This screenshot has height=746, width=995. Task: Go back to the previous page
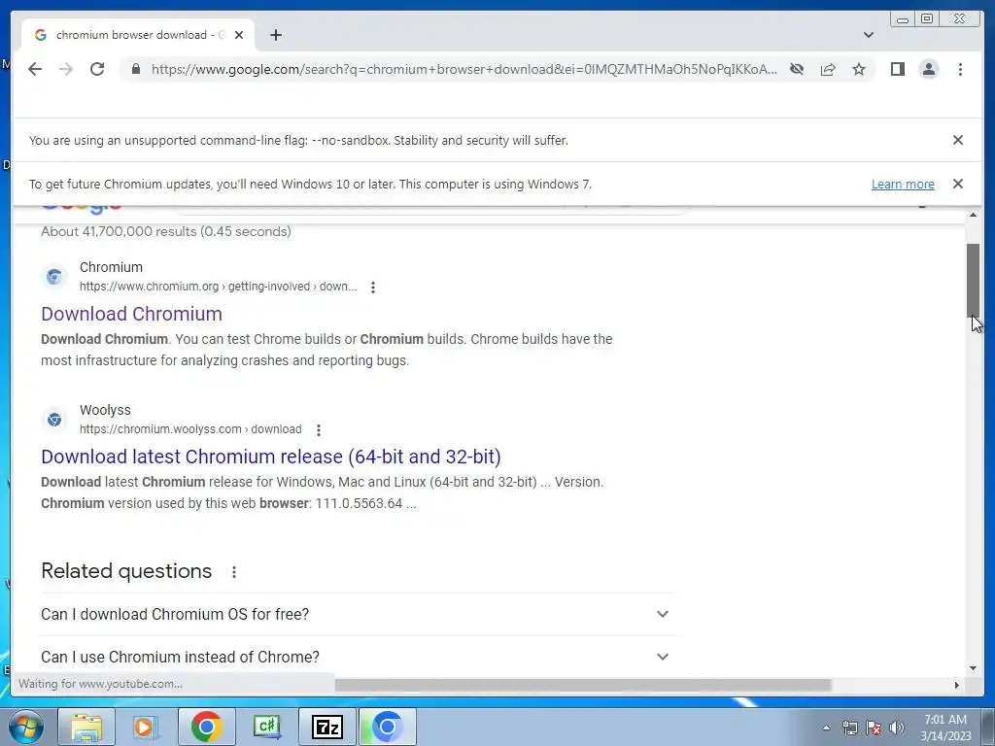35,69
